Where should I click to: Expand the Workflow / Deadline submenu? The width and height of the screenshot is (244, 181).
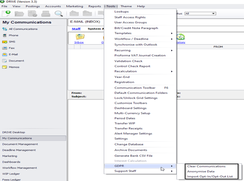[x=140, y=39]
